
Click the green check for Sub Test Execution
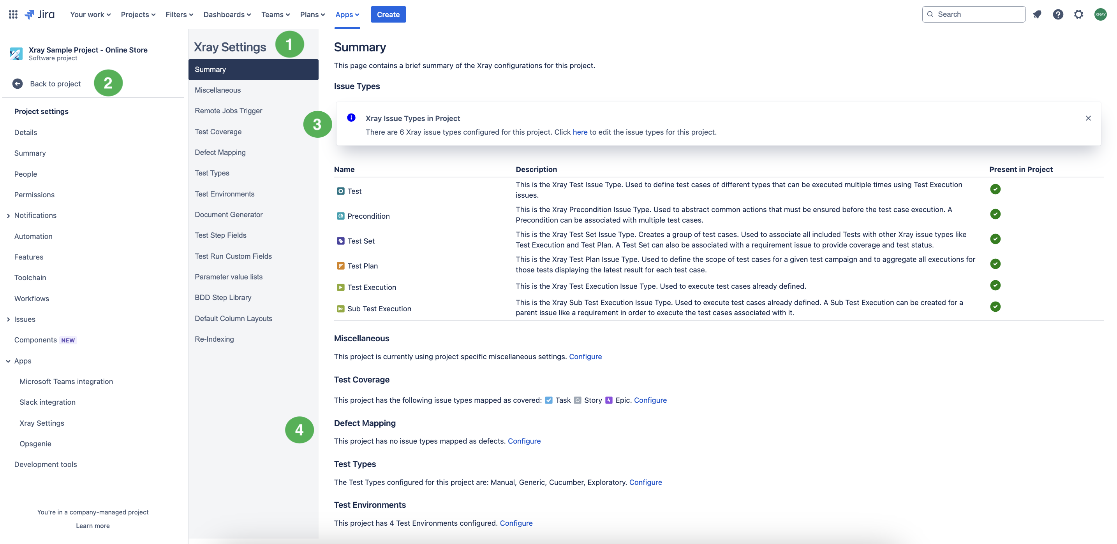tap(995, 306)
